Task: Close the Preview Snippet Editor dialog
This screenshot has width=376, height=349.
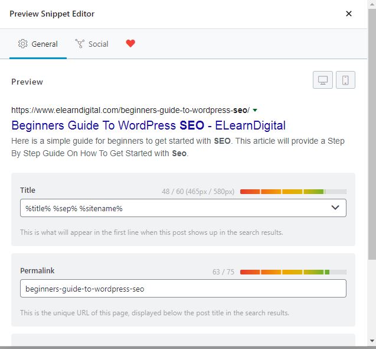Action: click(349, 14)
